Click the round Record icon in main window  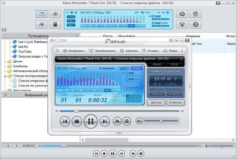[x=195, y=24]
